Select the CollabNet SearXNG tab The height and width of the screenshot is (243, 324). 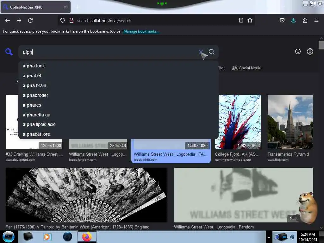[x=35, y=7]
